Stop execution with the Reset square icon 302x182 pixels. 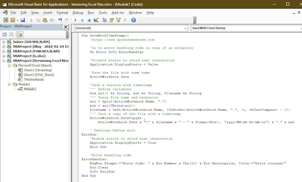click(89, 20)
